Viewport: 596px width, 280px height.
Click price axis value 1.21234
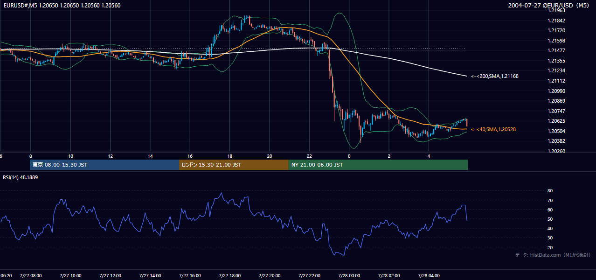(x=556, y=70)
